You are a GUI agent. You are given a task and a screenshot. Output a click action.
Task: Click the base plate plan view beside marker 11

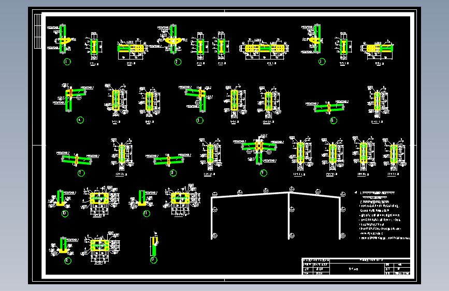click(x=181, y=200)
